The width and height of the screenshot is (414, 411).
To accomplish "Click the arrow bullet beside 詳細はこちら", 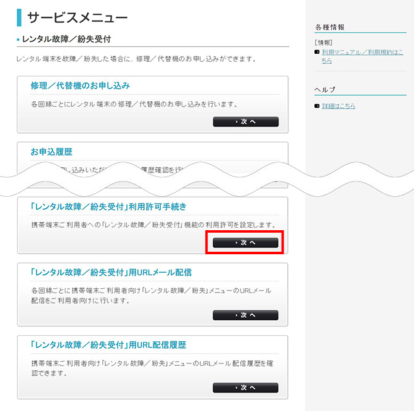I will (x=317, y=106).
